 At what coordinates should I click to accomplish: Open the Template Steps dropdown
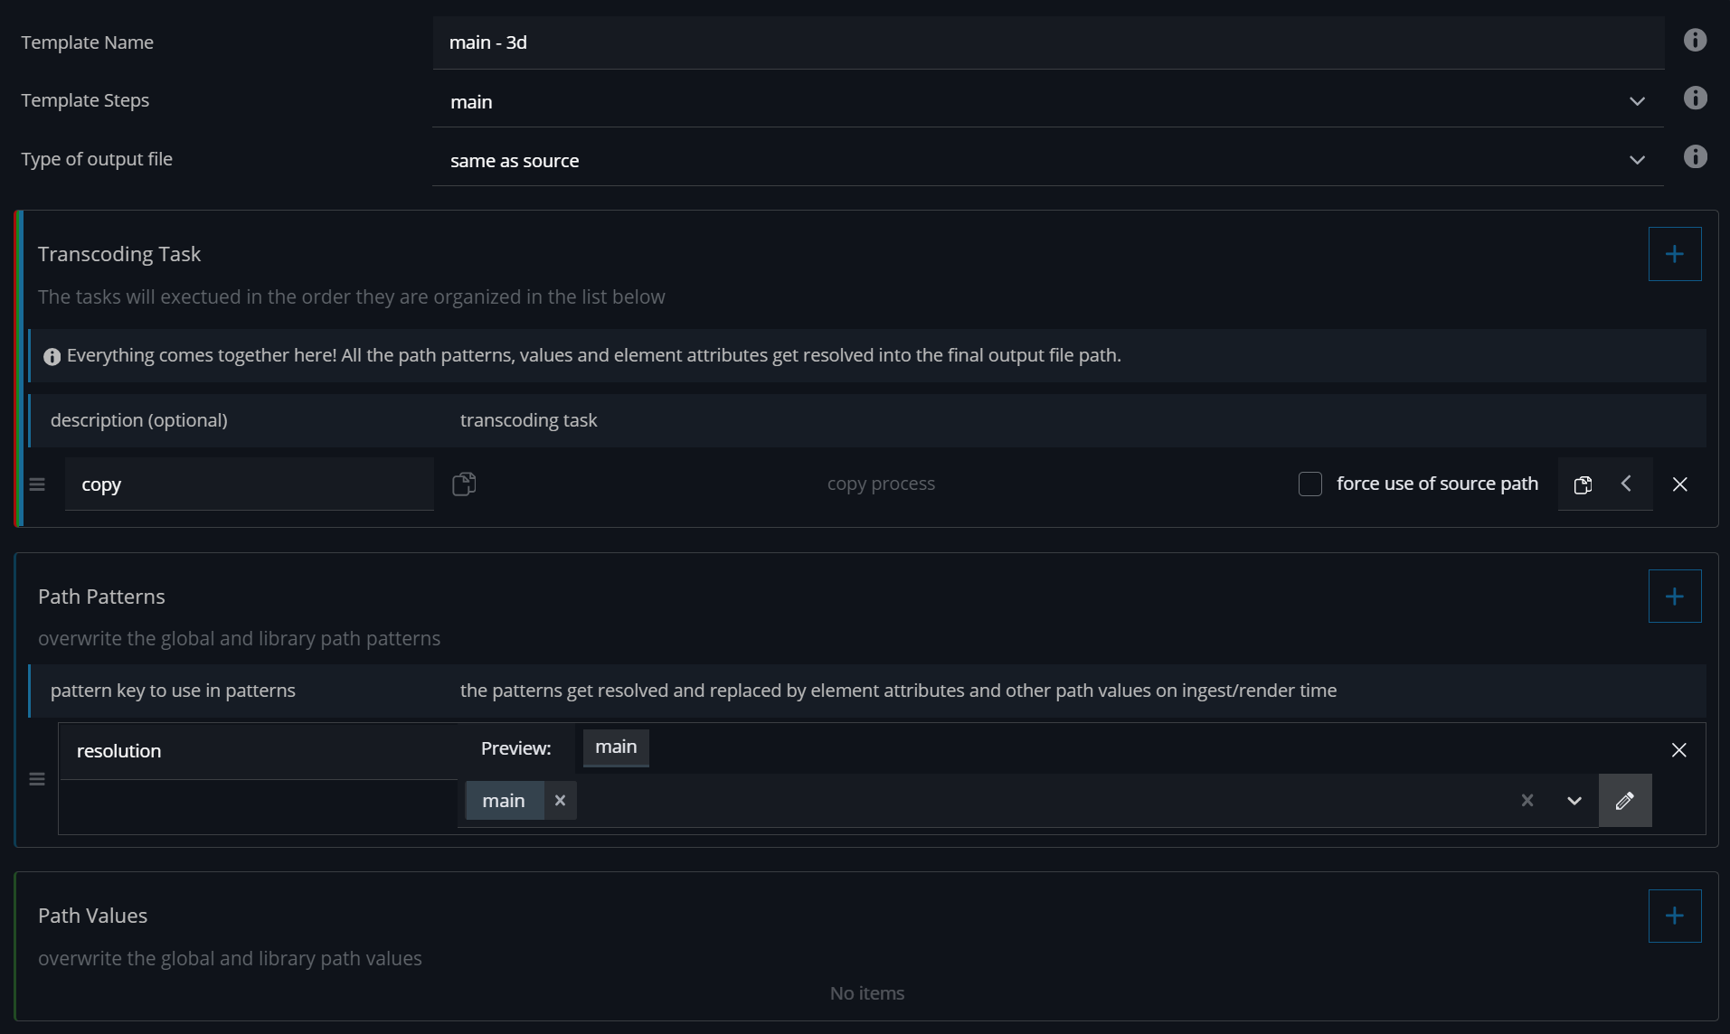pyautogui.click(x=1636, y=101)
